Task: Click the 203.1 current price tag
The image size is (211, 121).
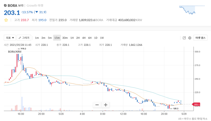Action: (197, 104)
